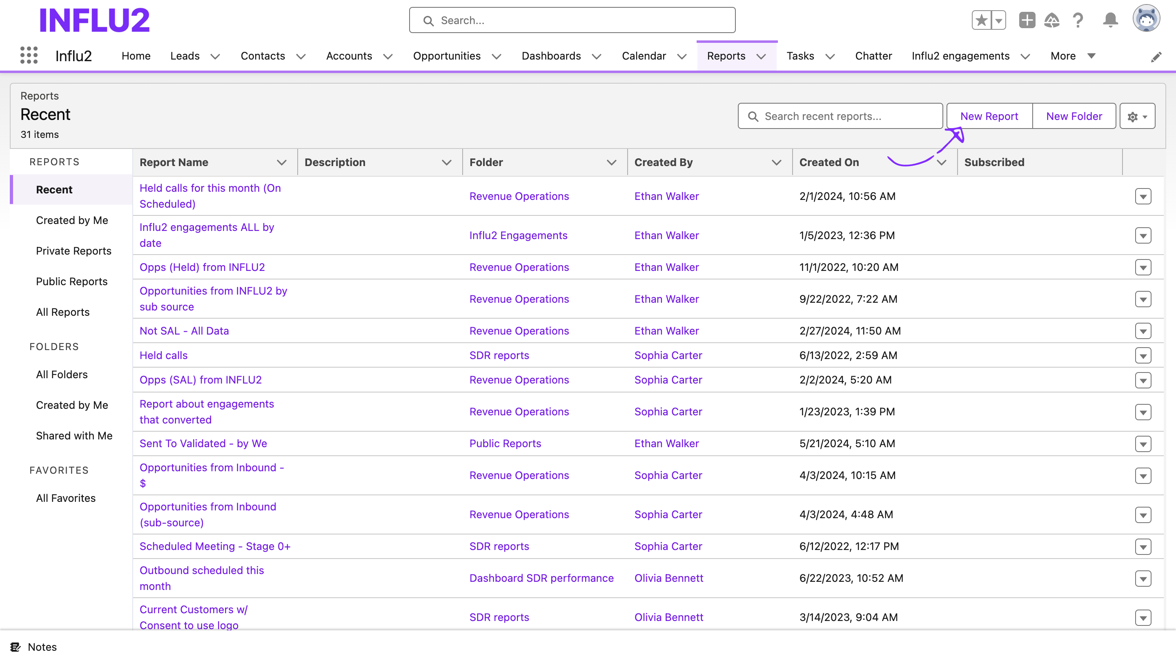Sort by the Created On column header

829,162
